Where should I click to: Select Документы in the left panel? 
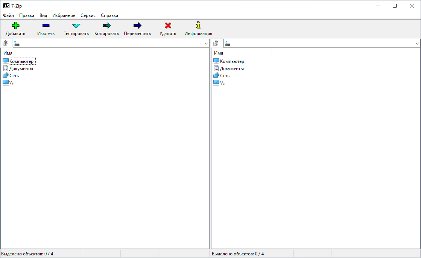(x=21, y=68)
